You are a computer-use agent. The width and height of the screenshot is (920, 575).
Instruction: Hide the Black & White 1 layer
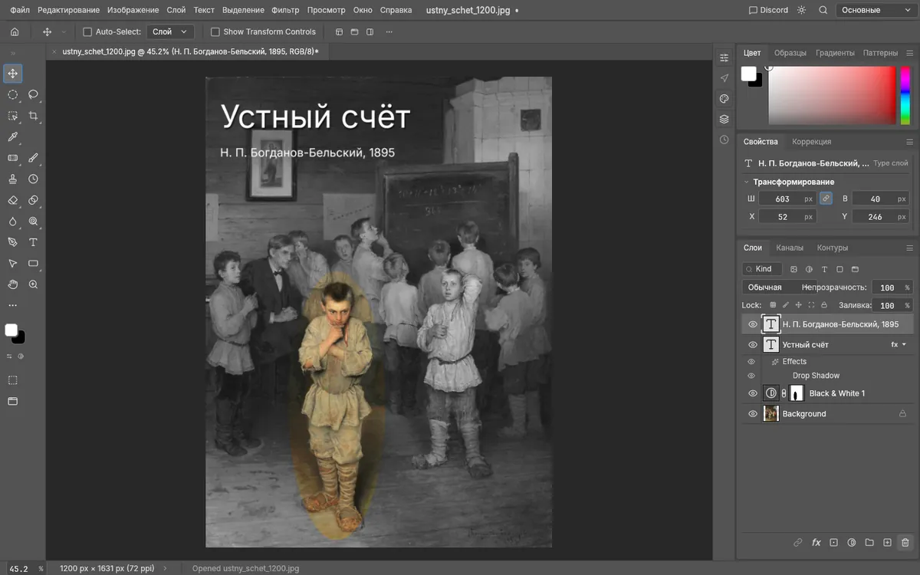[753, 393]
